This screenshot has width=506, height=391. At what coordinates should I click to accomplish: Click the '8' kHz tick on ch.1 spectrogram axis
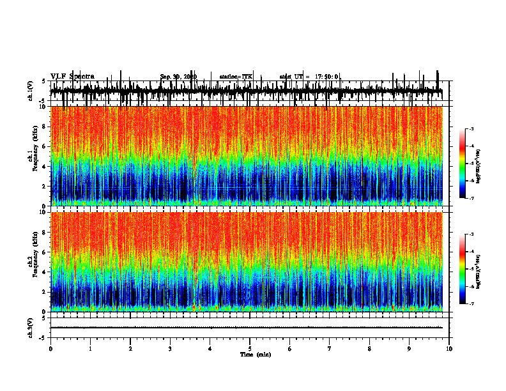(x=44, y=126)
